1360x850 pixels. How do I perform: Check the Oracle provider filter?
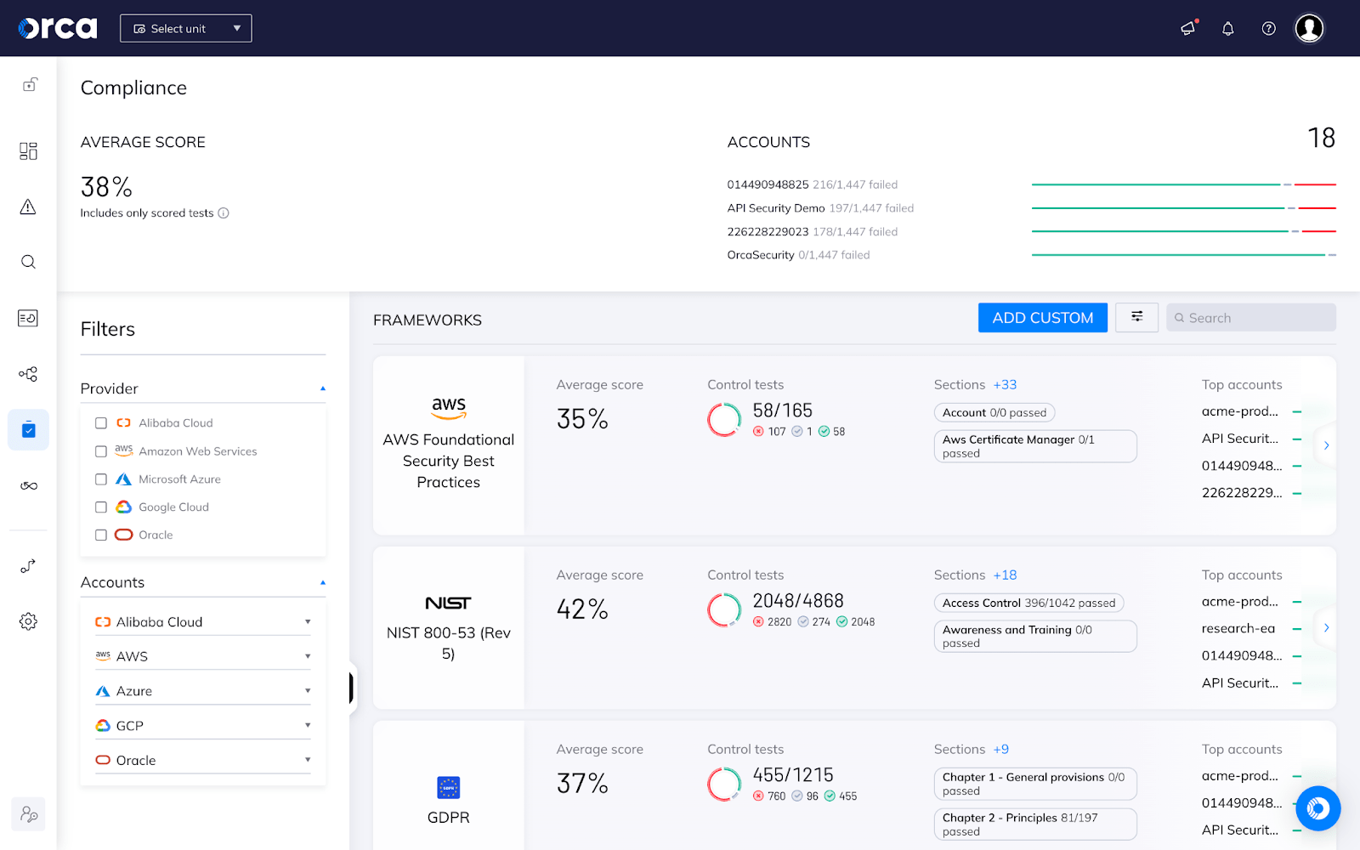coord(100,535)
